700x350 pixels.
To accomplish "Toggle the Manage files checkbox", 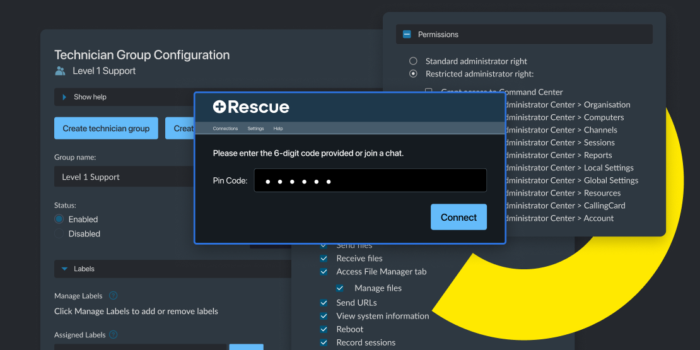I will [340, 288].
